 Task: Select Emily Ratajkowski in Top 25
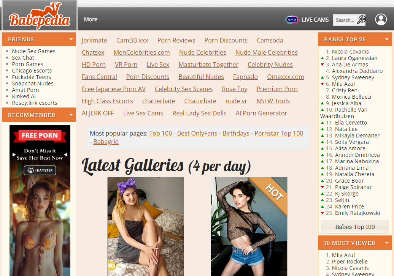(x=357, y=213)
